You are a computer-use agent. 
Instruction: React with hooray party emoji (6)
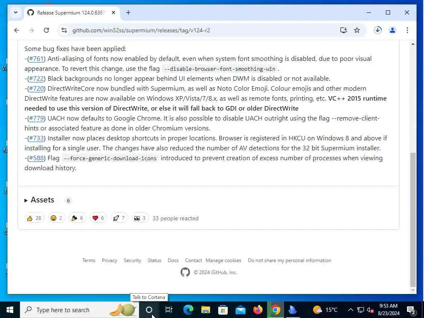pos(77,218)
